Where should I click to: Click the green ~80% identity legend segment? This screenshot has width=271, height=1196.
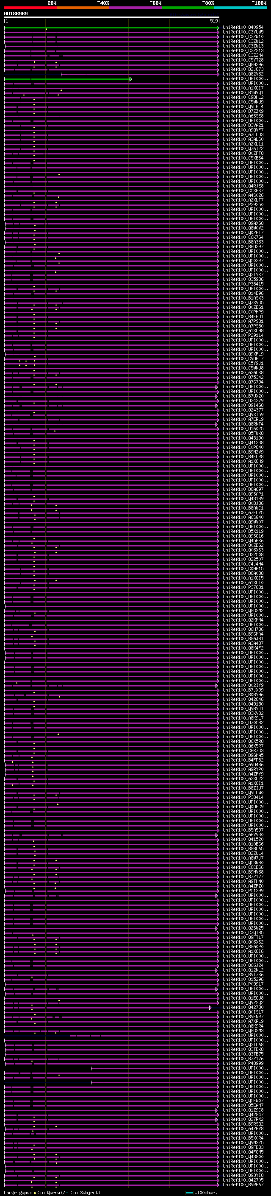pyautogui.click(x=188, y=8)
